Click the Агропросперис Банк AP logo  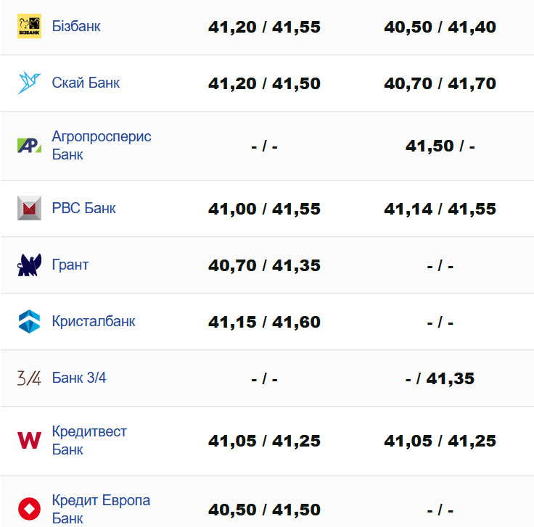(x=29, y=146)
